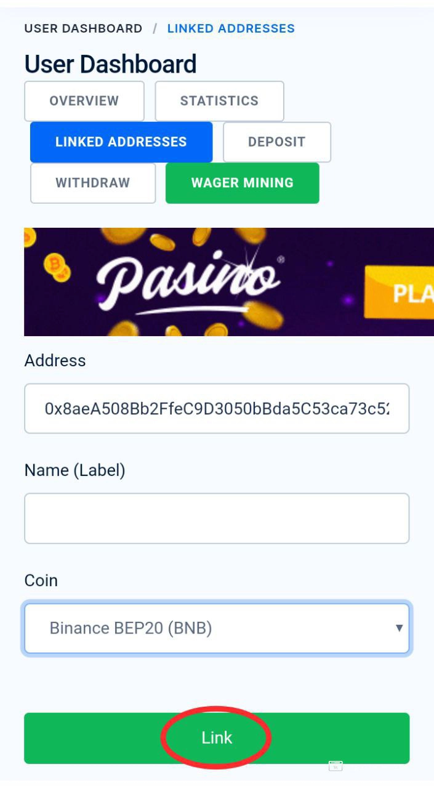Image resolution: width=434 pixels, height=788 pixels.
Task: Expand the Coin dropdown arrow
Action: (x=399, y=628)
